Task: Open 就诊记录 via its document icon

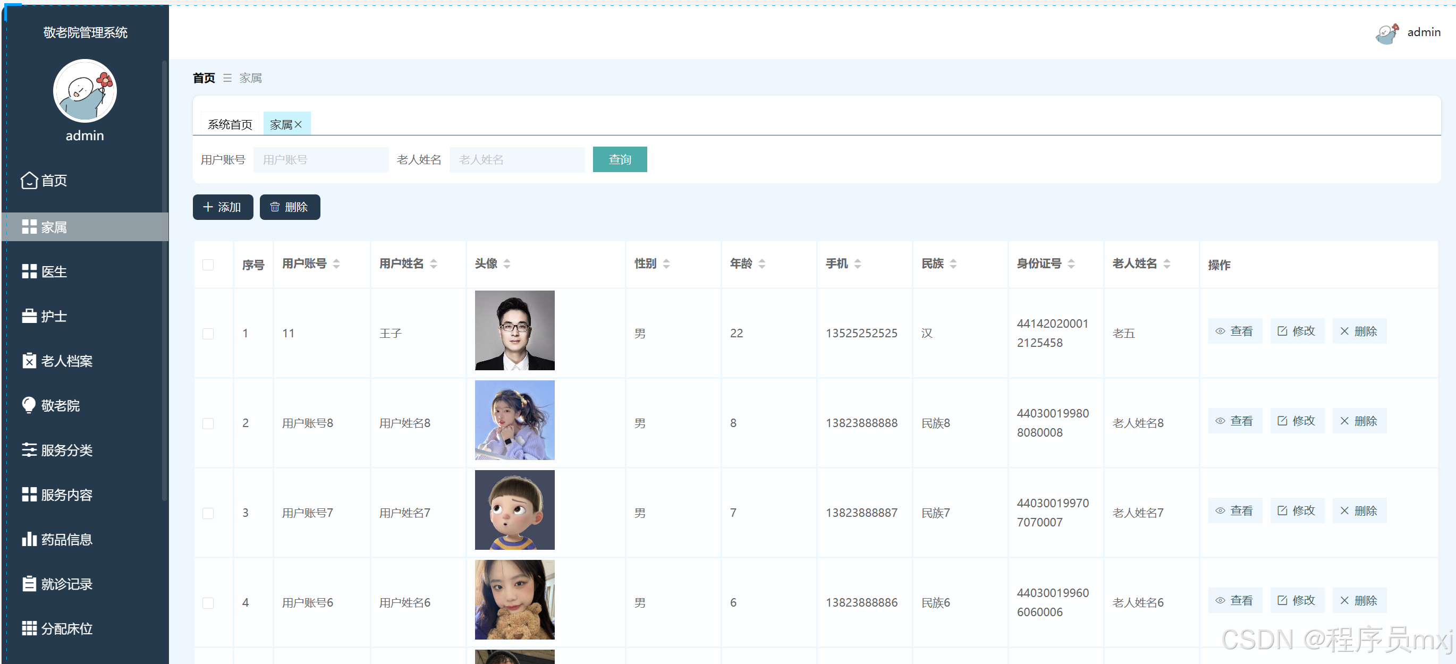Action: click(x=29, y=584)
